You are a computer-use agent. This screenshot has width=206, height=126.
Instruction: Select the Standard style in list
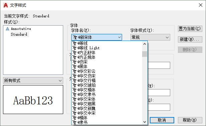19,34
